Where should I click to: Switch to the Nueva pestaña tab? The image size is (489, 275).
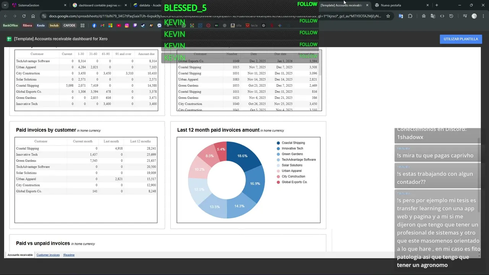click(x=402, y=5)
